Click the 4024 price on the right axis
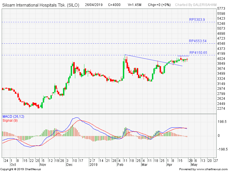The width and height of the screenshot is (228, 171). tap(221, 58)
